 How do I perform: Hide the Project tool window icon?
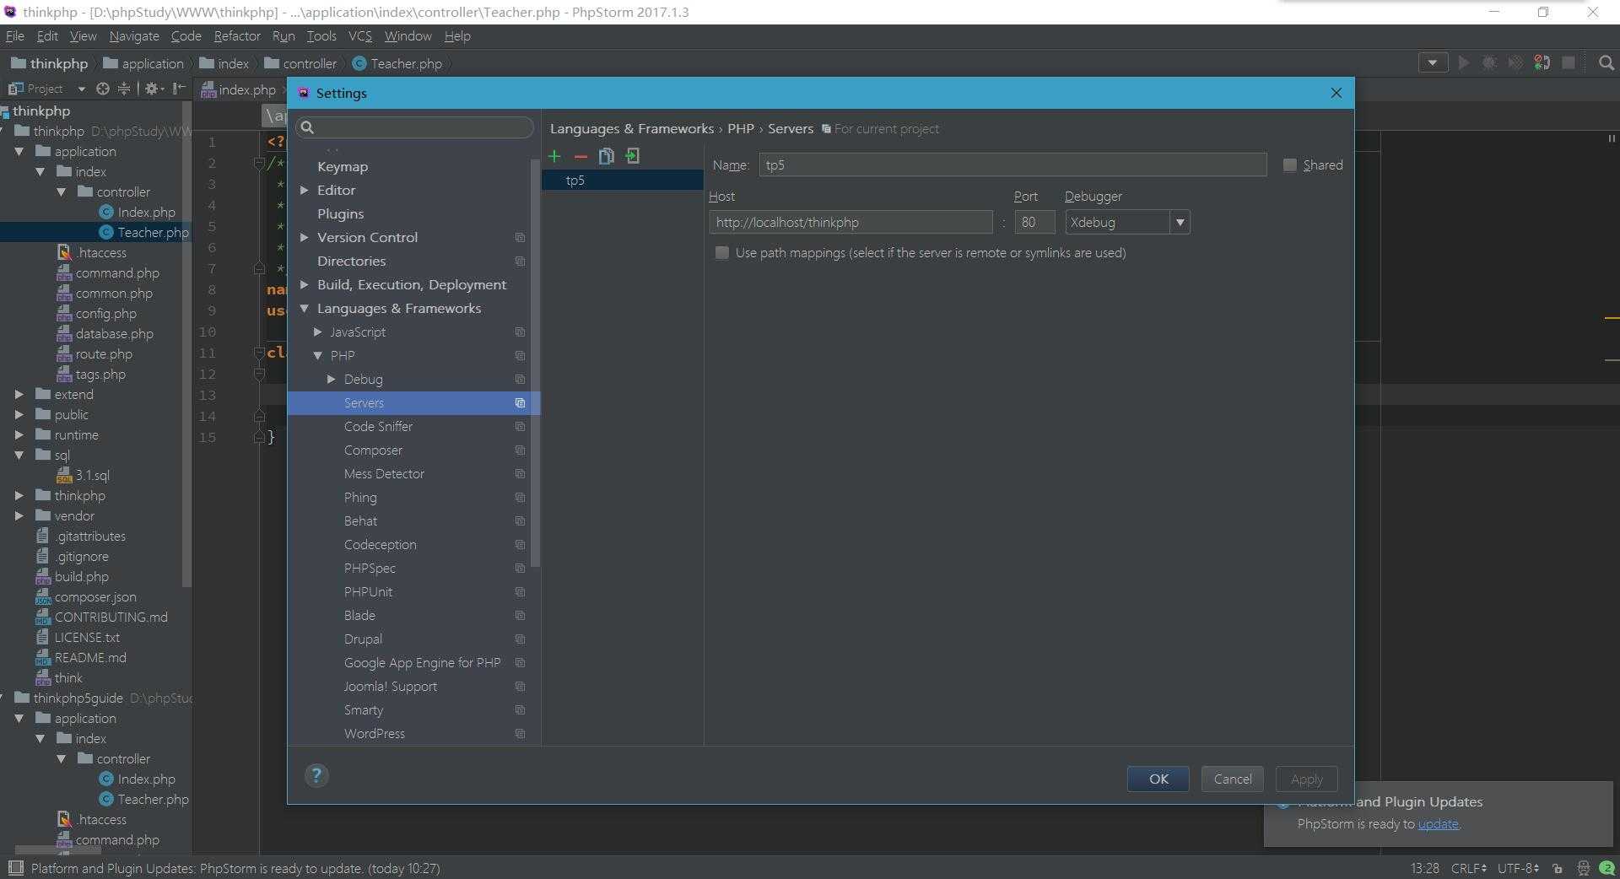[x=179, y=89]
